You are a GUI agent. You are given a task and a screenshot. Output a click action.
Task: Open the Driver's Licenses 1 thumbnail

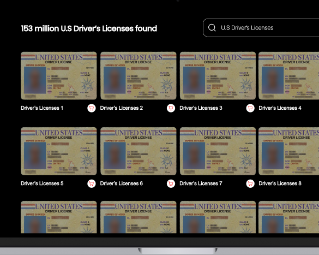click(59, 76)
